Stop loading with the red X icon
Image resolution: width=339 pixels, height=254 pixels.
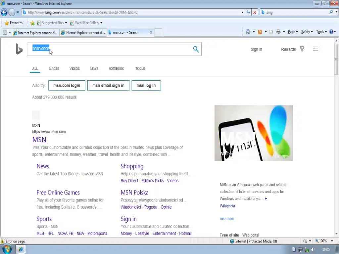[x=255, y=12]
